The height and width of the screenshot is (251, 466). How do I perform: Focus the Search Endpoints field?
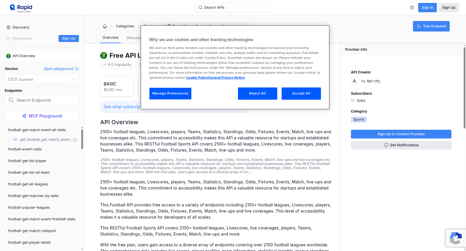coord(42,100)
